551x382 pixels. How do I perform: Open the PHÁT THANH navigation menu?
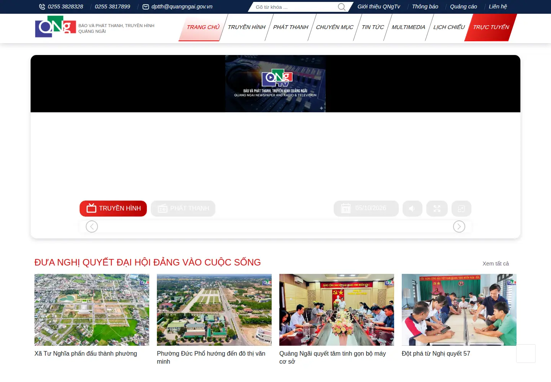[290, 27]
